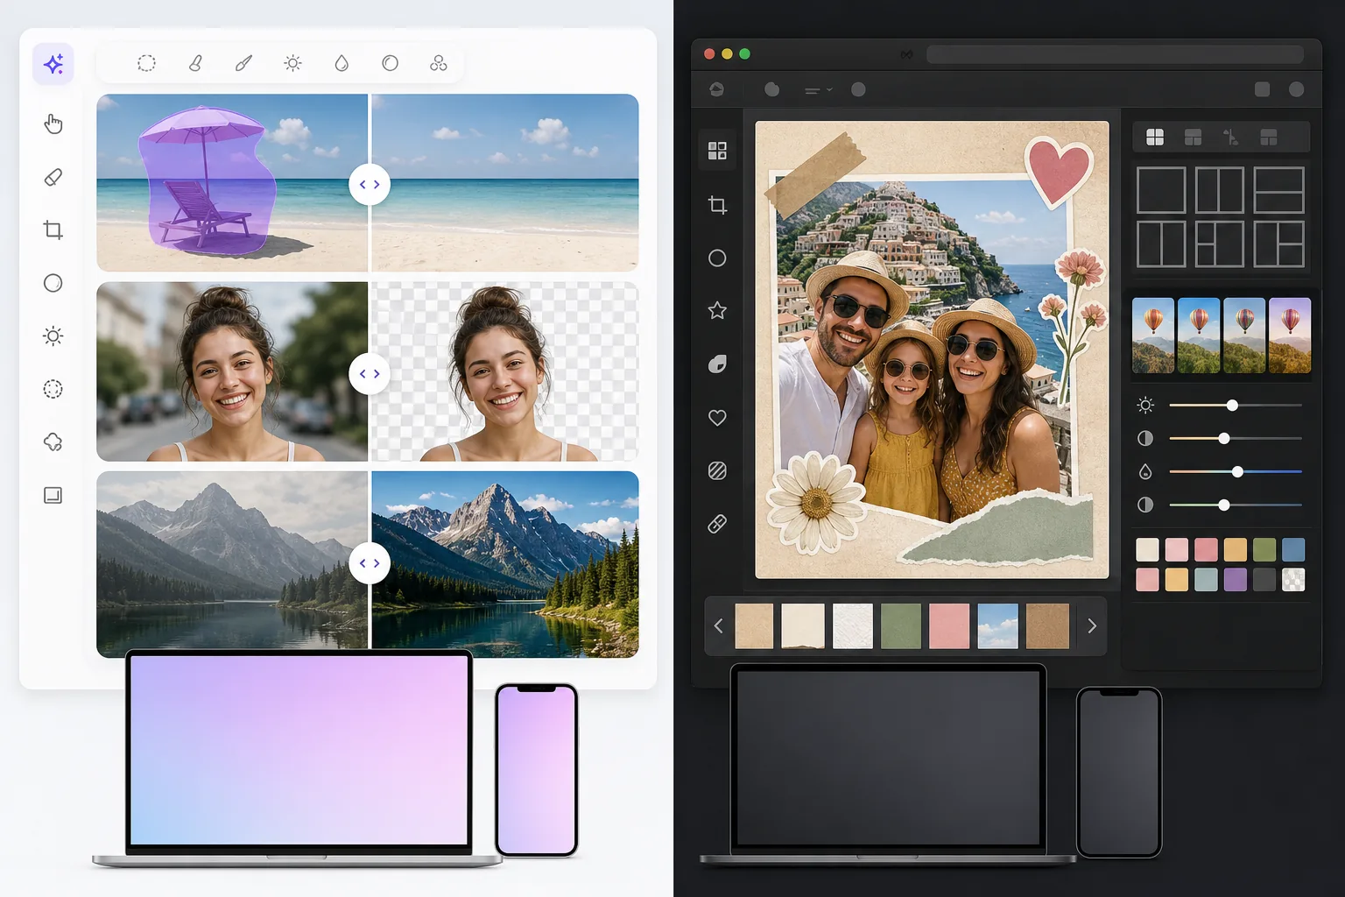This screenshot has width=1345, height=897.
Task: Pick the pen nib icon in top toolbar
Action: [x=196, y=63]
